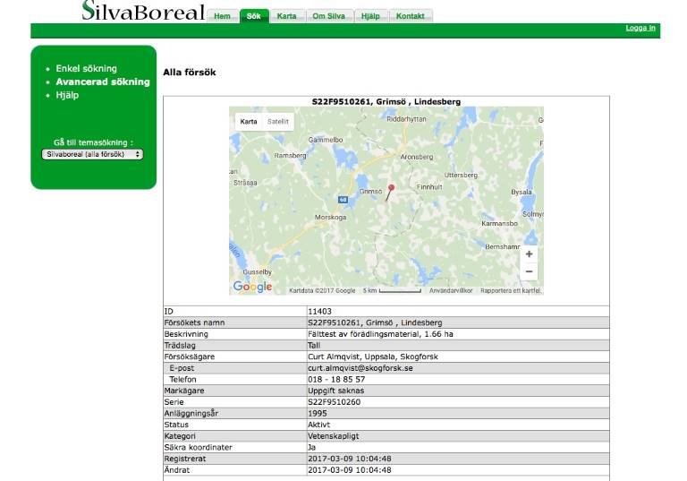Open the Användarvillkor link on the map

452,290
